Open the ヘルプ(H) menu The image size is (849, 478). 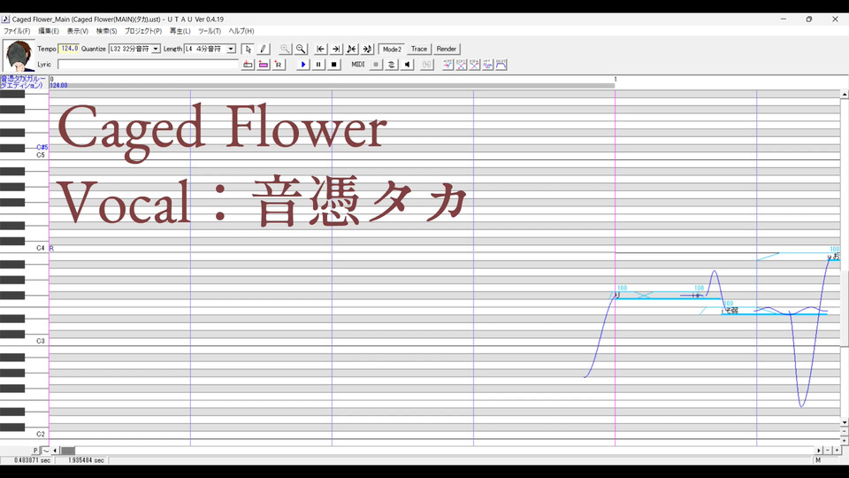(241, 31)
